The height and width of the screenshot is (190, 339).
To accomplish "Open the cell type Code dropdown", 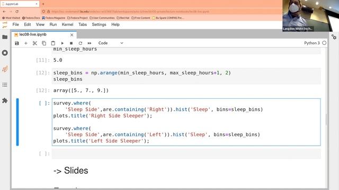I will tap(111, 43).
